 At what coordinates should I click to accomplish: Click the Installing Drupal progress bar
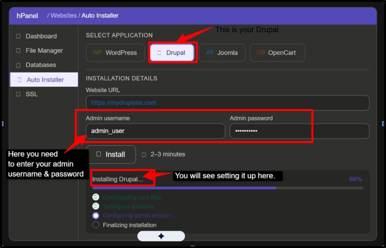(227, 188)
